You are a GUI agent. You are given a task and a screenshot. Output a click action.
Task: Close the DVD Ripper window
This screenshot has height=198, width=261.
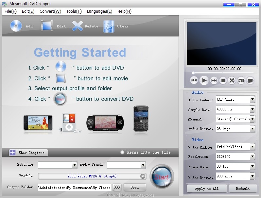tap(253, 5)
